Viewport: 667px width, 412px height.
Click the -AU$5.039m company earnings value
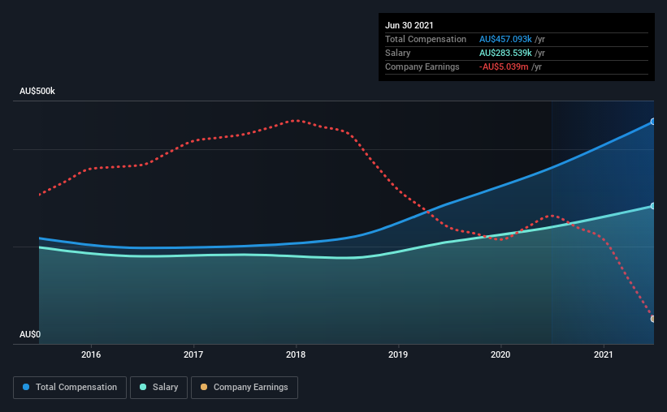[x=504, y=67]
